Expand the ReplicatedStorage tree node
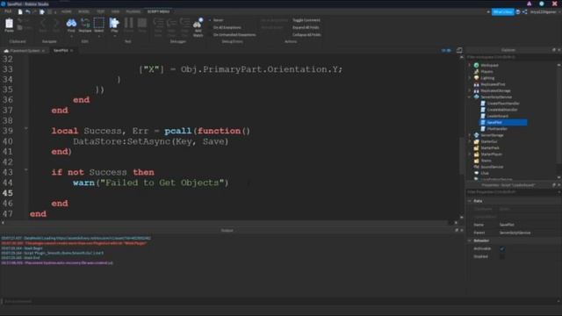The width and height of the screenshot is (562, 316). 470,90
